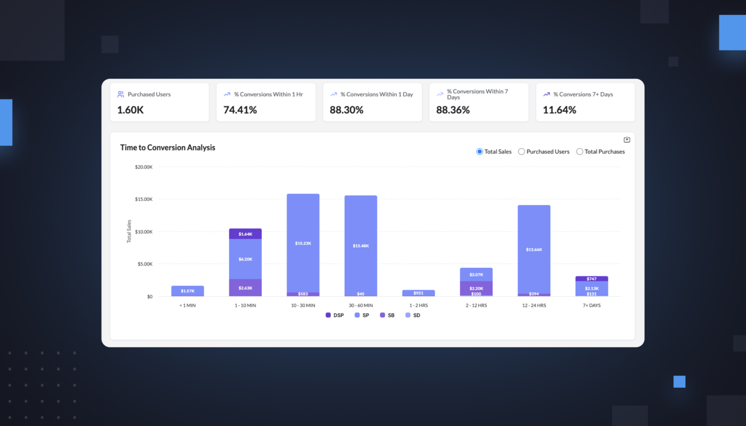Toggle SP series in chart legend

click(363, 315)
